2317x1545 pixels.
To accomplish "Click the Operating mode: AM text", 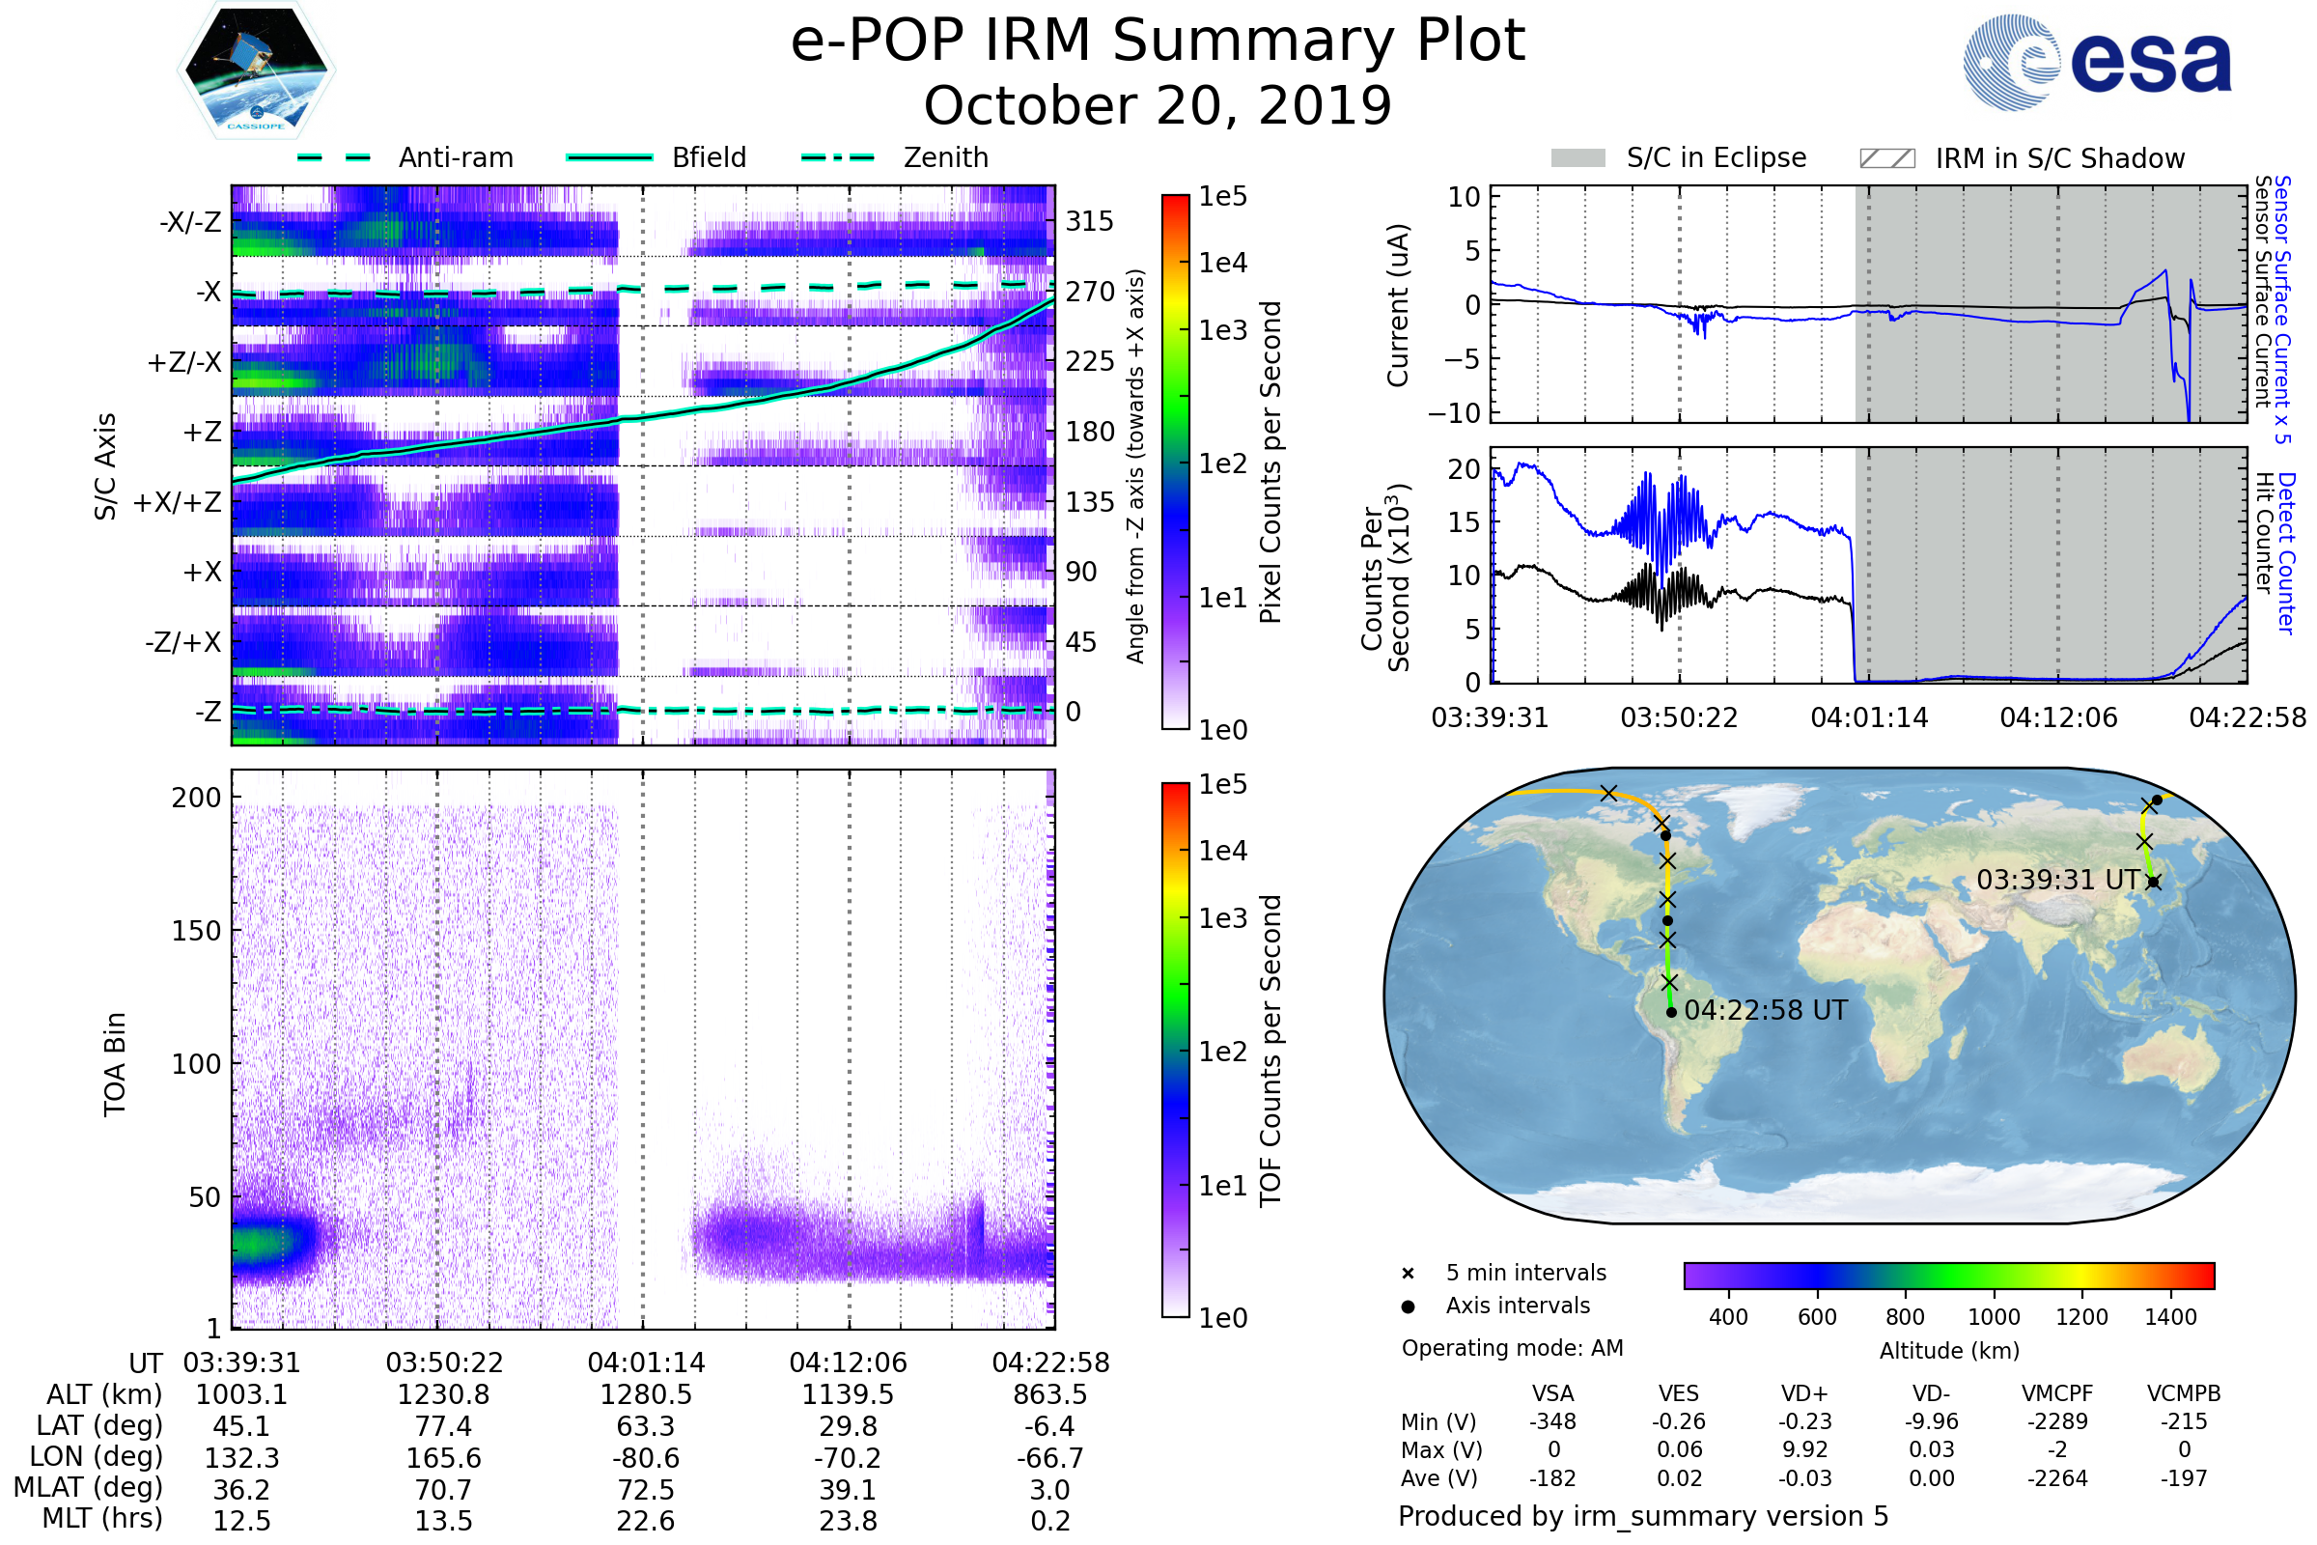I will (1512, 1348).
